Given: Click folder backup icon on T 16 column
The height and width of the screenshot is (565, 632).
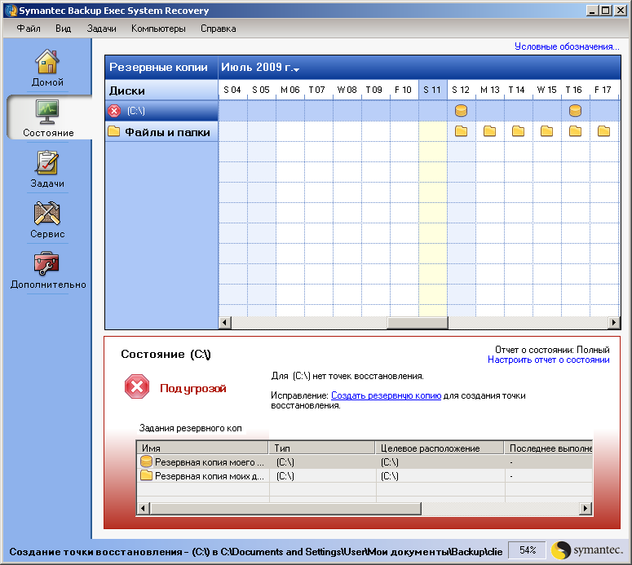Looking at the screenshot, I should click(x=575, y=131).
